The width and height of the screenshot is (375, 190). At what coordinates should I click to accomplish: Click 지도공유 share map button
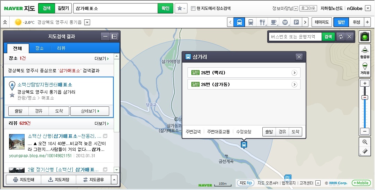(94, 180)
